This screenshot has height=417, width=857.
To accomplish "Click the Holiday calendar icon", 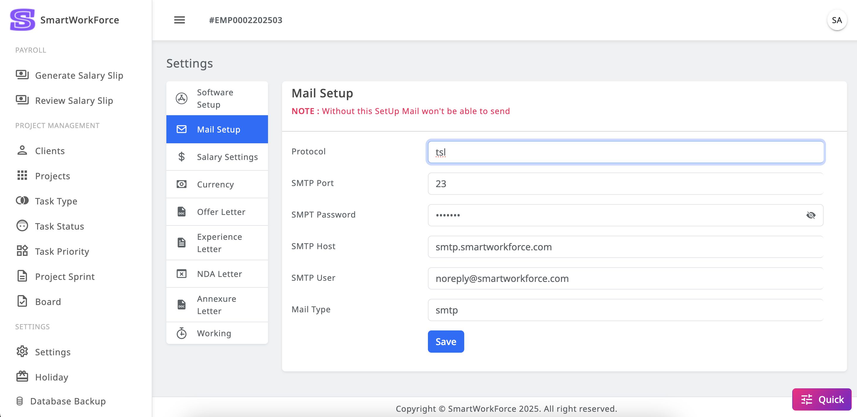I will pos(22,376).
